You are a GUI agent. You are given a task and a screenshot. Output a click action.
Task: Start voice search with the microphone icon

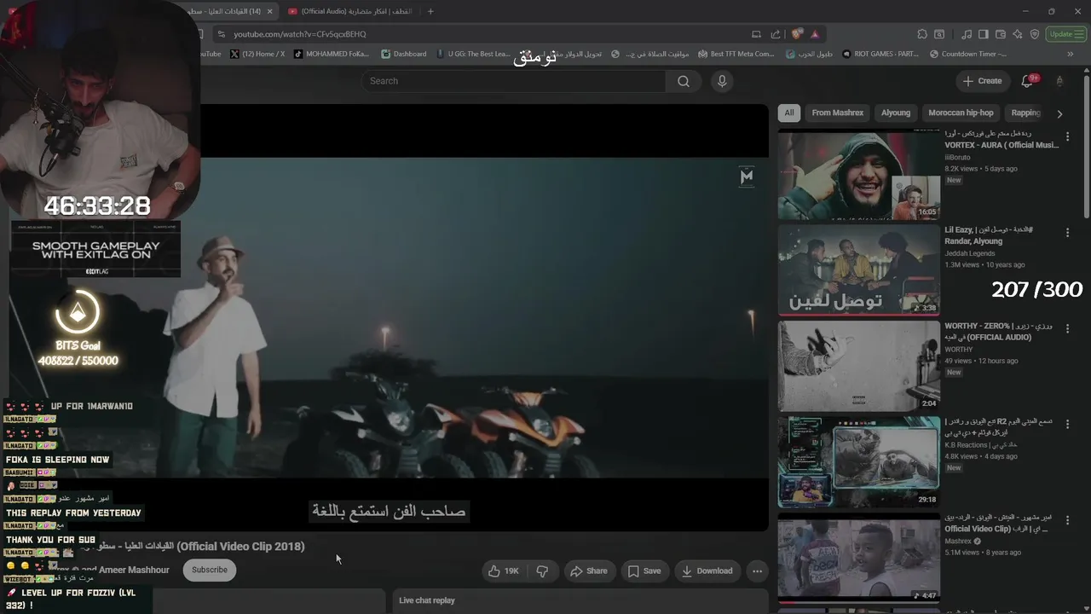(722, 81)
